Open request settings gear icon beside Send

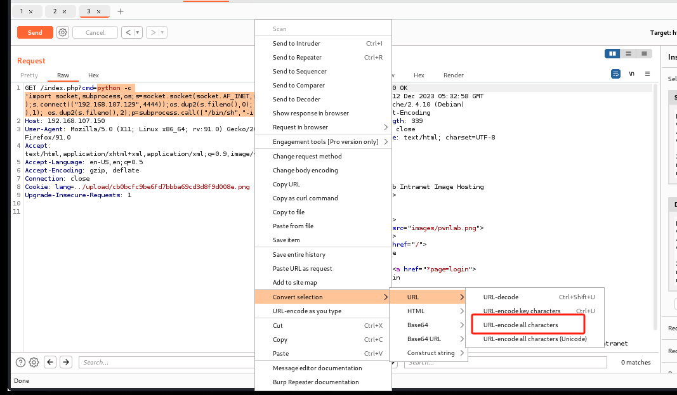pyautogui.click(x=63, y=32)
